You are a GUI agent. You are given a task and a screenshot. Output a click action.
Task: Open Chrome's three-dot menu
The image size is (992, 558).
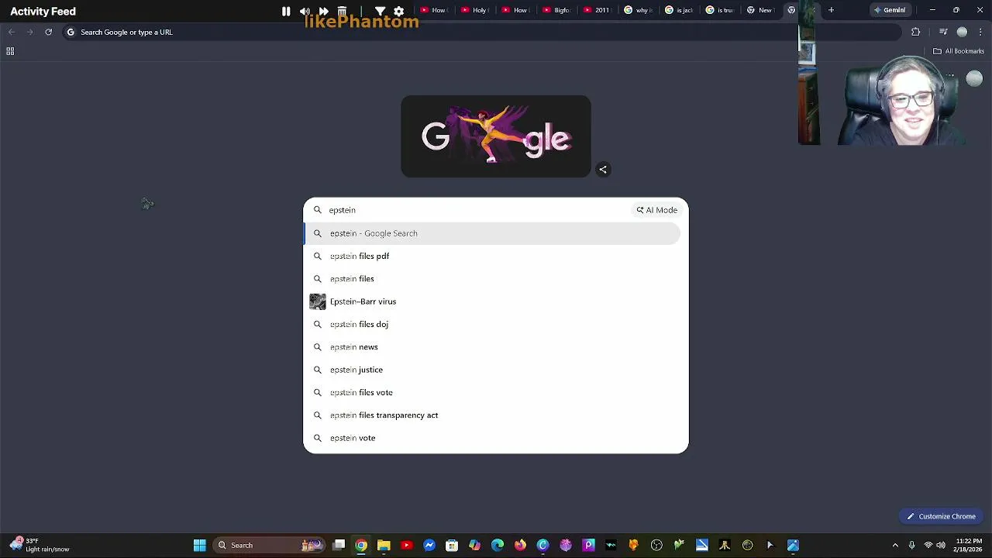pyautogui.click(x=980, y=32)
